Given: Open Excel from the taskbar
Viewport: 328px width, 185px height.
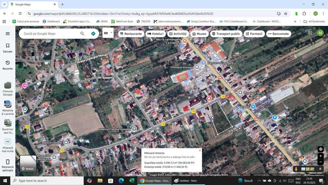Looking at the screenshot, I should click(x=132, y=181).
